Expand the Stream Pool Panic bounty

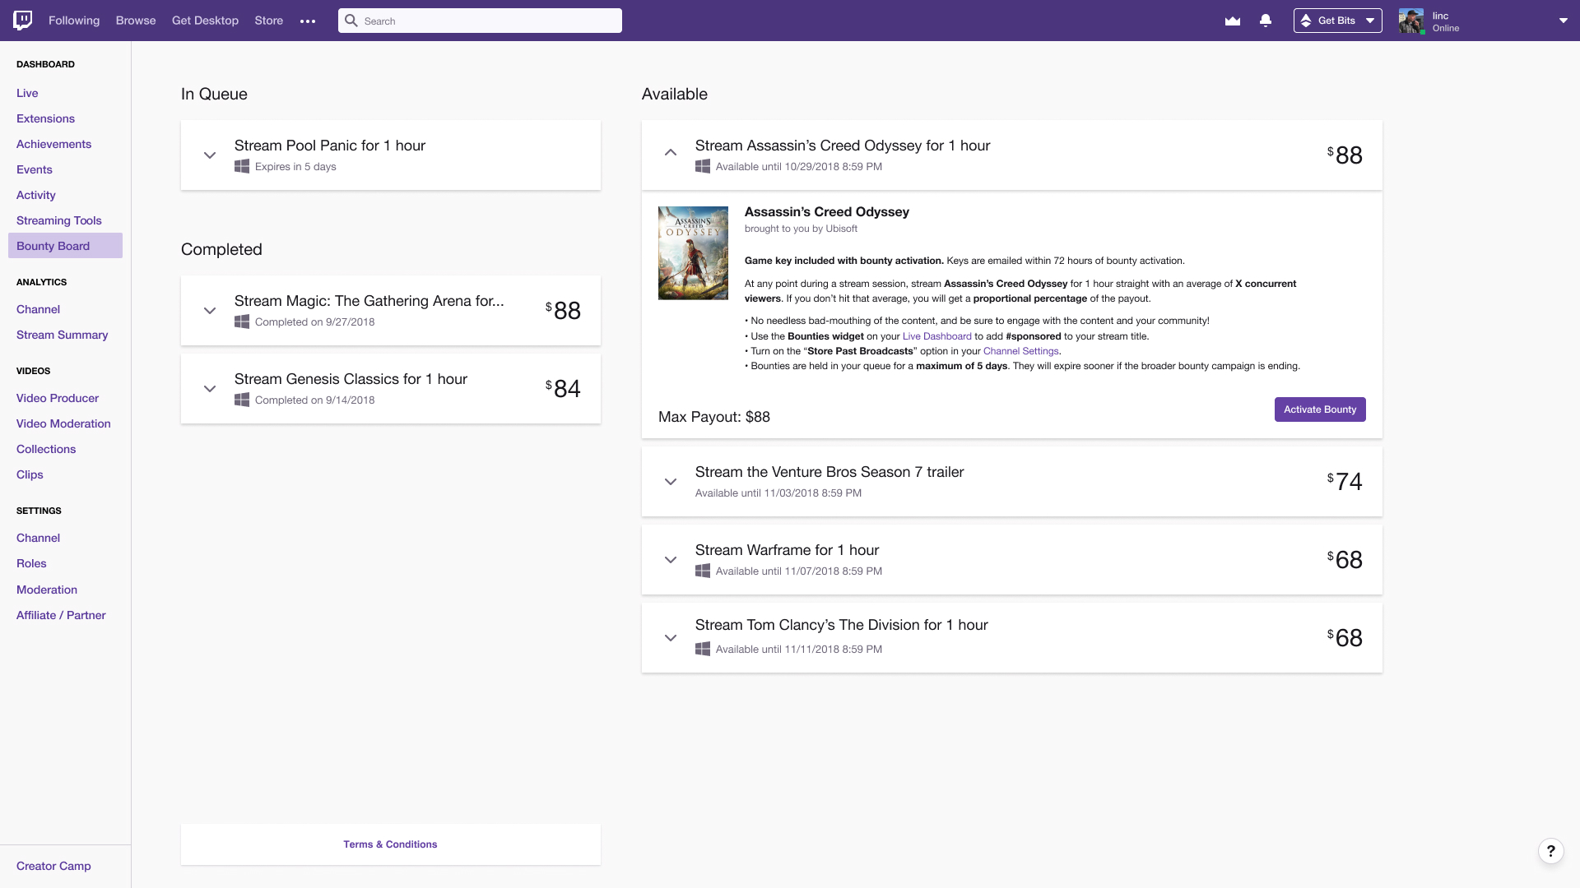tap(210, 155)
